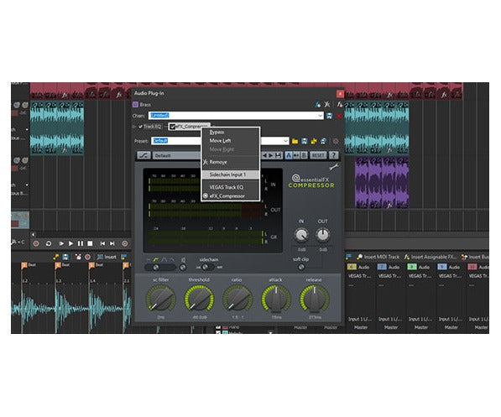Click remove selected plug-in icon in header
Screen dimensions: 501x417
(x=326, y=105)
